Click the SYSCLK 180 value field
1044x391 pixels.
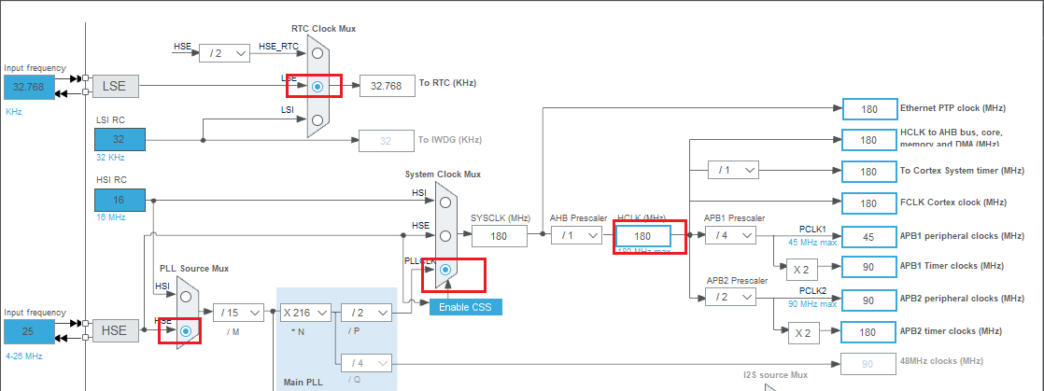500,235
